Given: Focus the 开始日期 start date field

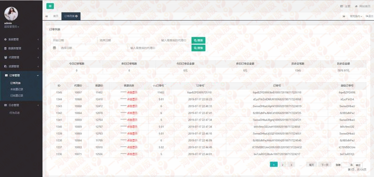Looking at the screenshot, I should point(74,41).
